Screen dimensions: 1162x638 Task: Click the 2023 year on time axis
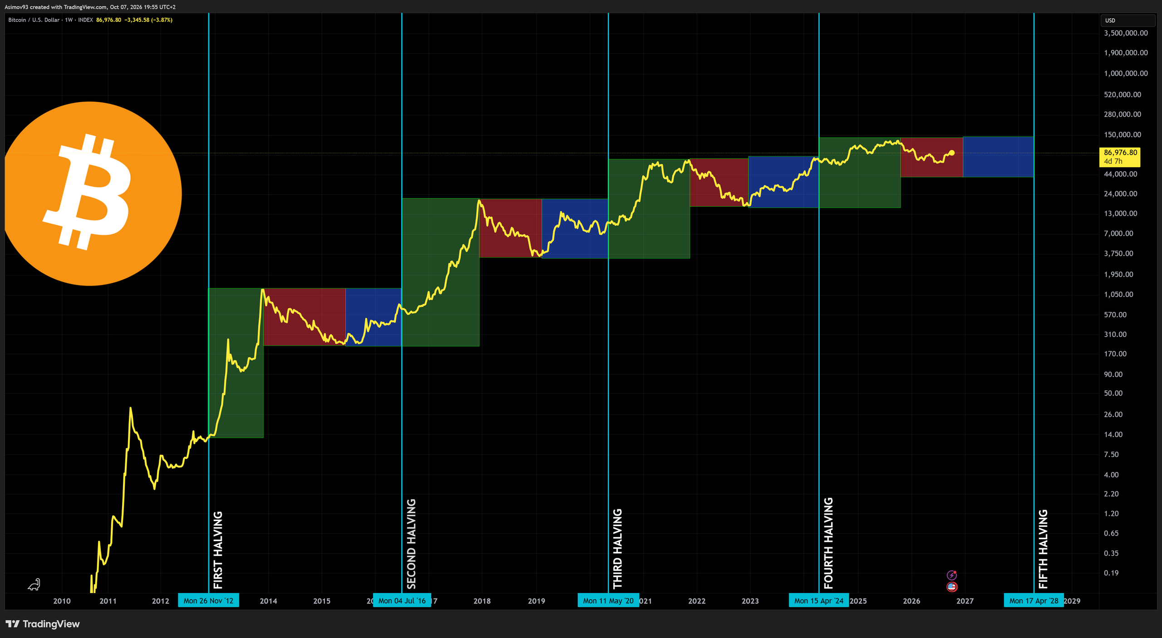[750, 601]
